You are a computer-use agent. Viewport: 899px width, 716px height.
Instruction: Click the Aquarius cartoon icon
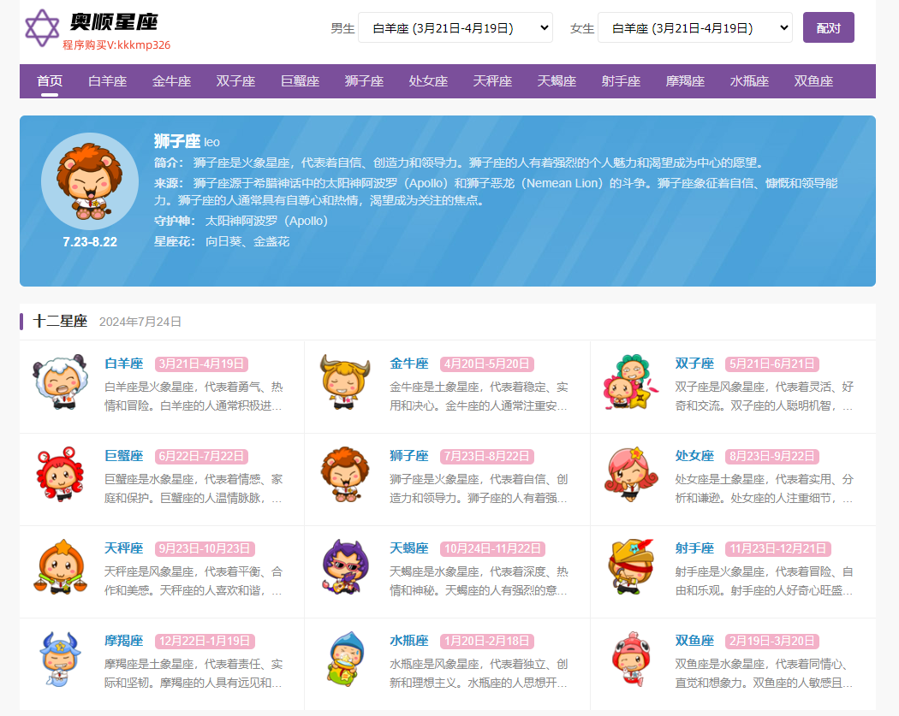(x=344, y=663)
